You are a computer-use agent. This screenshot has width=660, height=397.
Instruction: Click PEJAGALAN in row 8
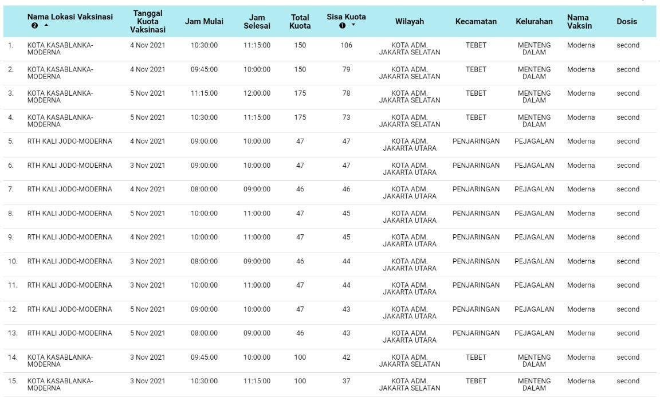[534, 213]
